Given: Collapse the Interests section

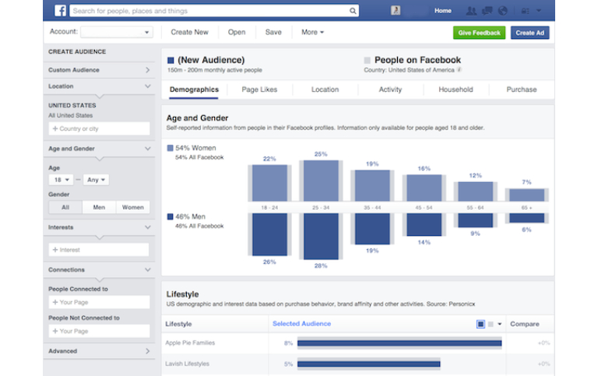Looking at the screenshot, I should (99, 227).
